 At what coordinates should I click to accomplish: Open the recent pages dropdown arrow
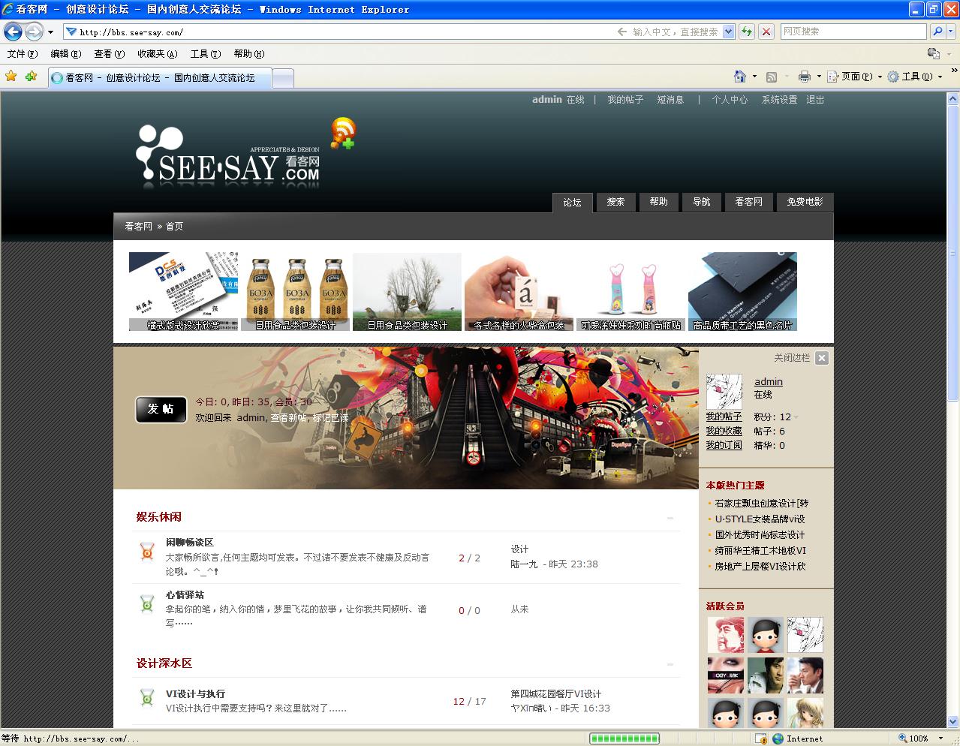click(x=50, y=32)
